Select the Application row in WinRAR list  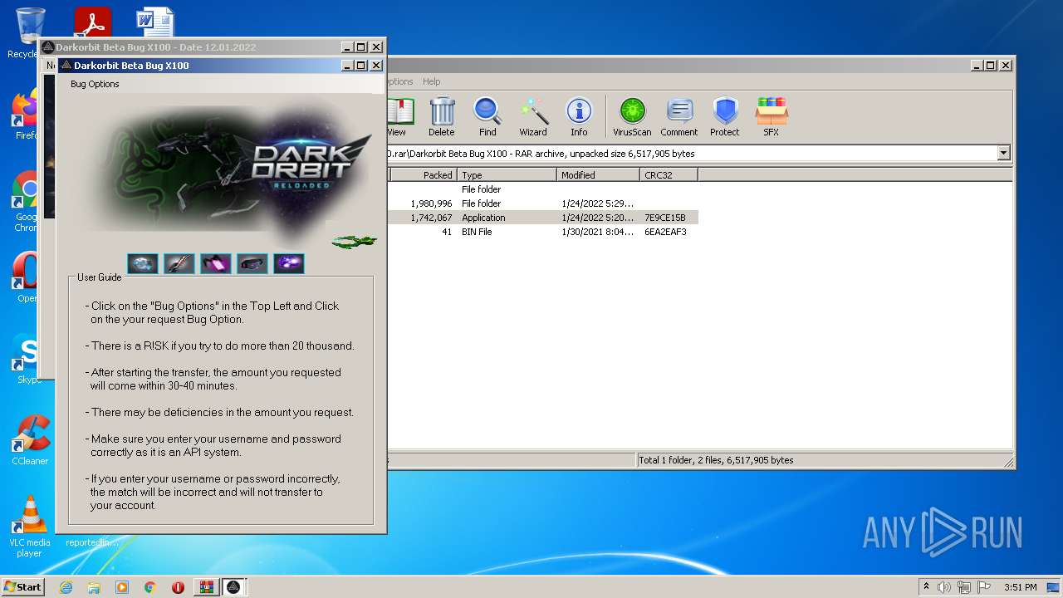pyautogui.click(x=542, y=218)
